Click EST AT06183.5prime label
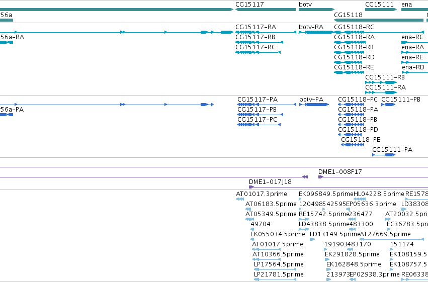This screenshot has width=428, height=282. click(271, 204)
